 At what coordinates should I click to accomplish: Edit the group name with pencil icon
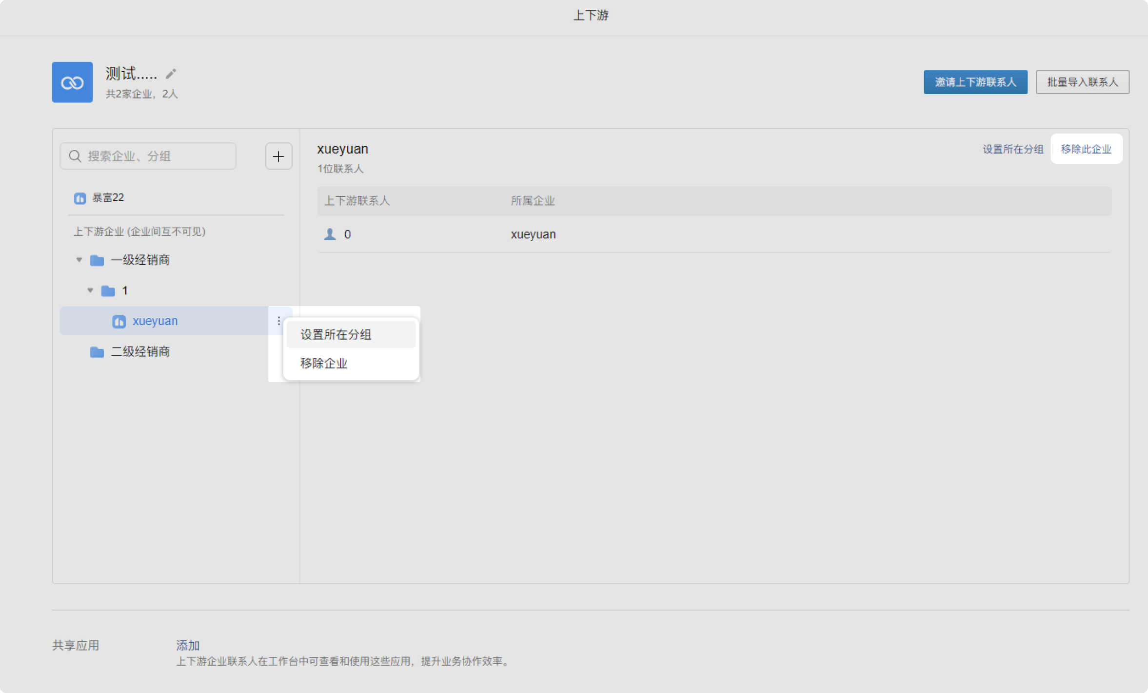coord(171,74)
